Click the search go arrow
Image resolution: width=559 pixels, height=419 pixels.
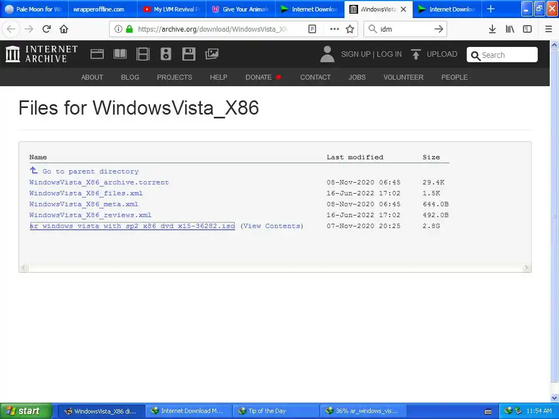[439, 29]
